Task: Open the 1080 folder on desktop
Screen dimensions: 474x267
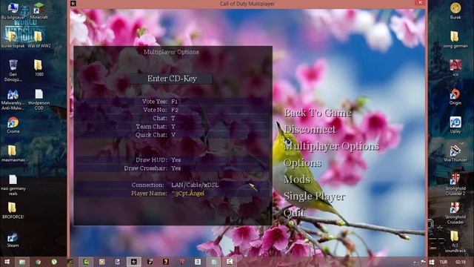Action: coord(39,67)
